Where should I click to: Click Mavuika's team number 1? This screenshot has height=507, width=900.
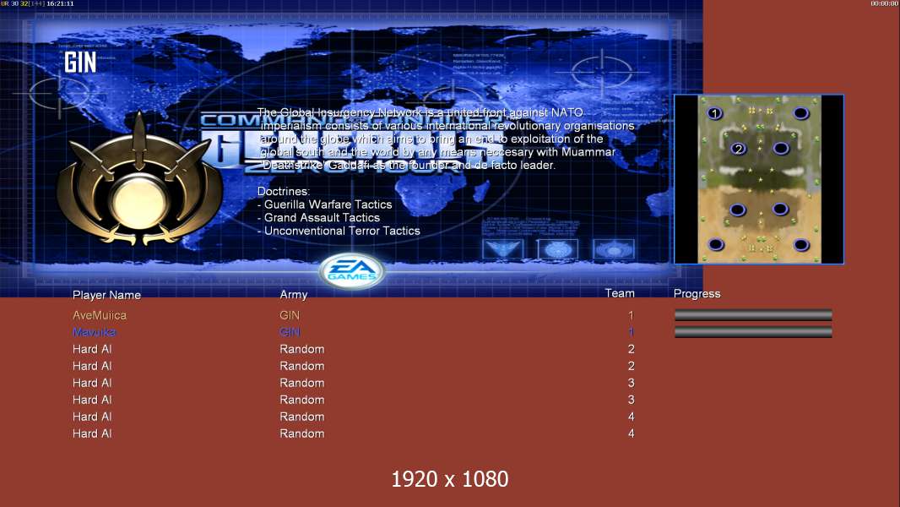click(x=631, y=332)
